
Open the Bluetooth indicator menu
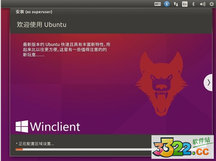point(193,4)
